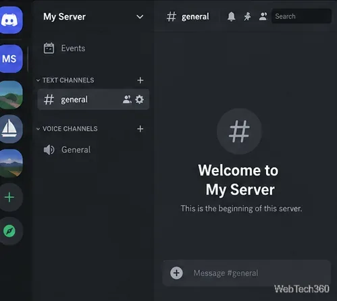Image resolution: width=337 pixels, height=301 pixels.
Task: Click 'This is the beginning of this server.' text
Action: tap(241, 209)
